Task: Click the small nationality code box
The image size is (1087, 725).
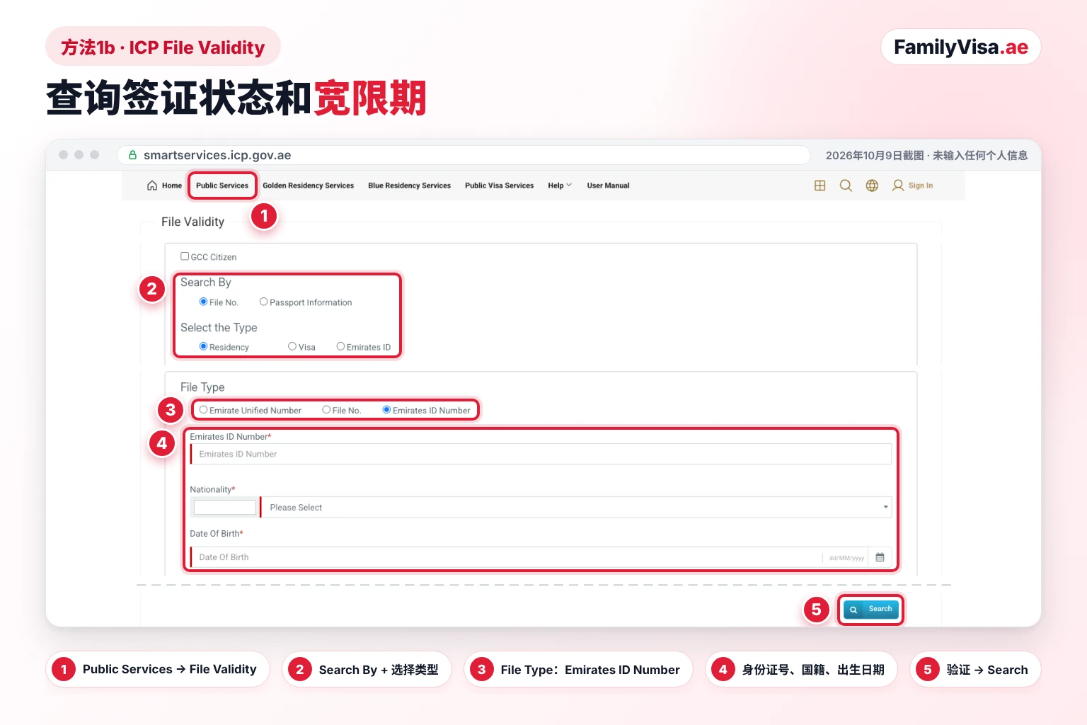Action: tap(224, 507)
